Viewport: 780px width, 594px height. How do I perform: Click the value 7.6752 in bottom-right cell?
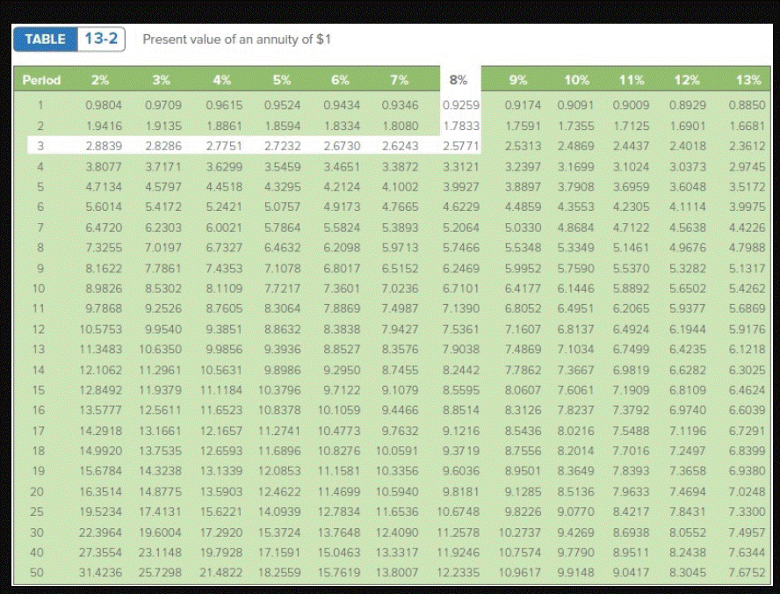748,573
